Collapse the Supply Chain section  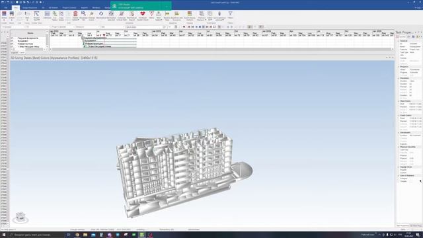(399, 167)
